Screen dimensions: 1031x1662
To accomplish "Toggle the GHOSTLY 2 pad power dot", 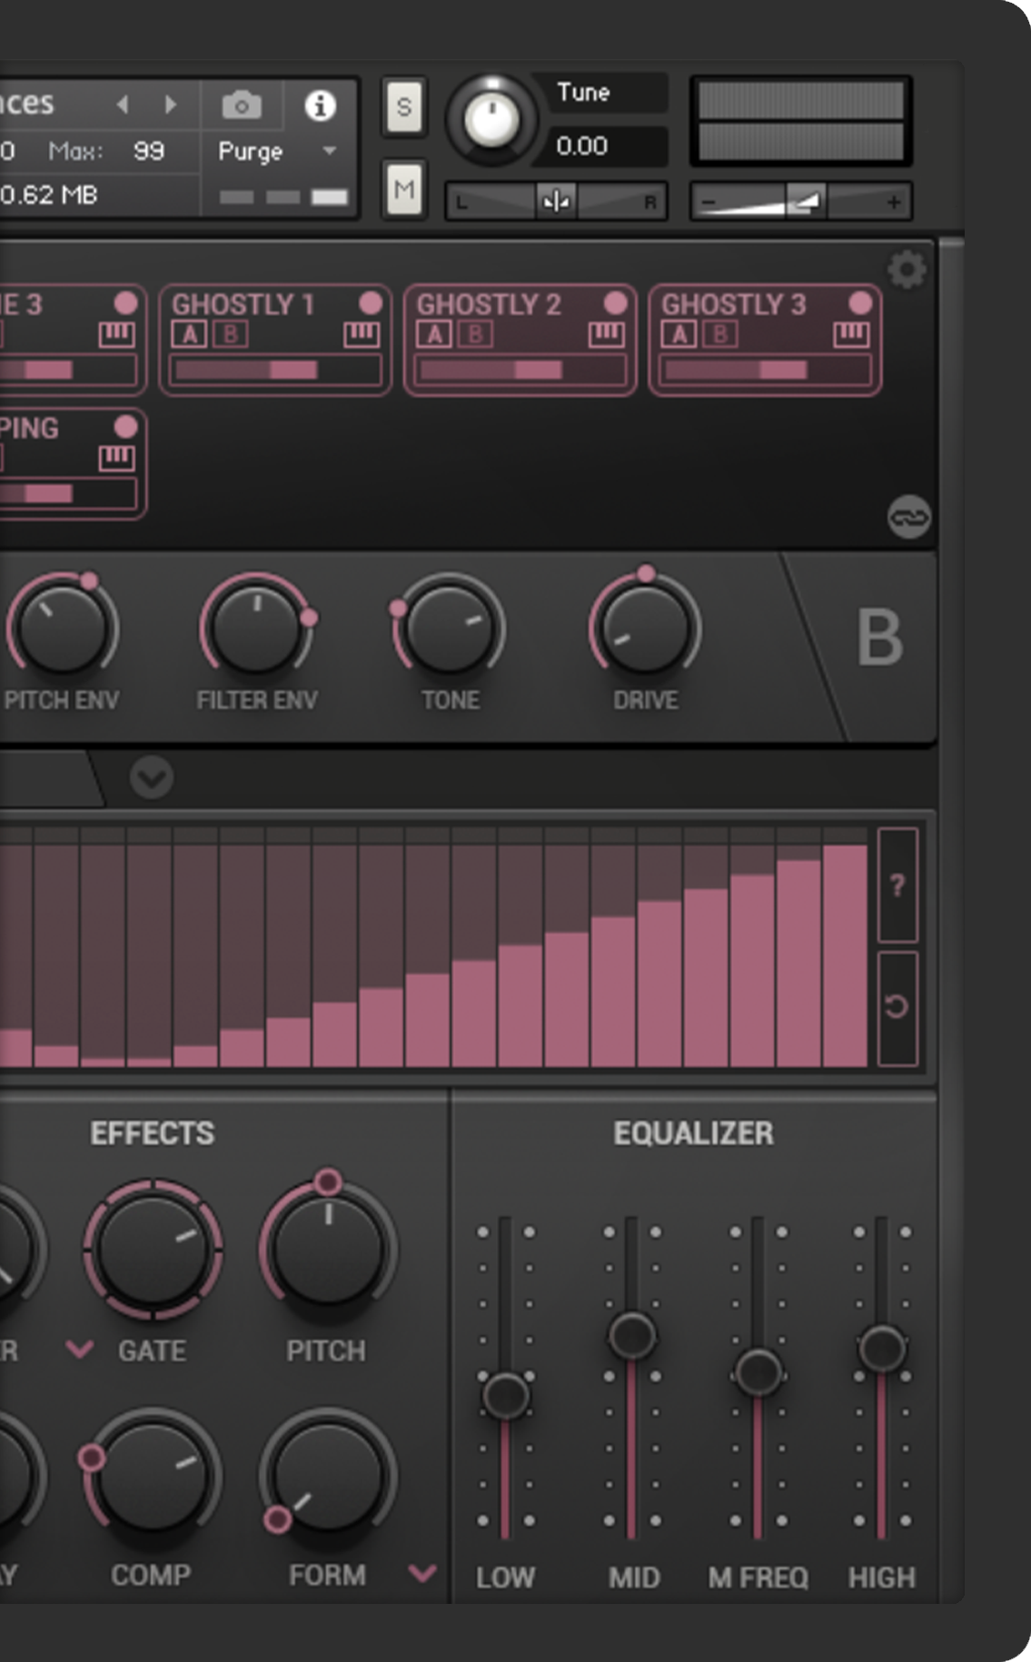I will click(x=615, y=303).
